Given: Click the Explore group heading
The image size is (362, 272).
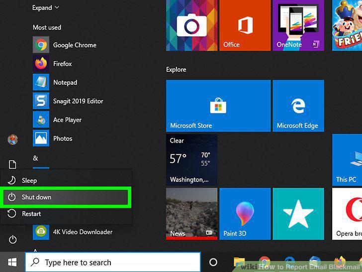Looking at the screenshot, I should (176, 69).
